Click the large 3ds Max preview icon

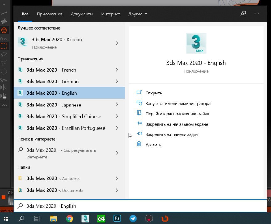click(196, 43)
